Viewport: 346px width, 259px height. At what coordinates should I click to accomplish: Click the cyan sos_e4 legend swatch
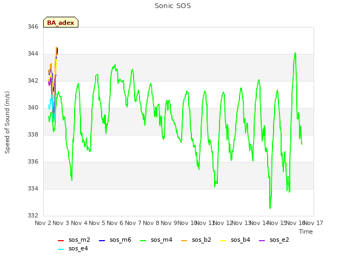tap(61, 249)
